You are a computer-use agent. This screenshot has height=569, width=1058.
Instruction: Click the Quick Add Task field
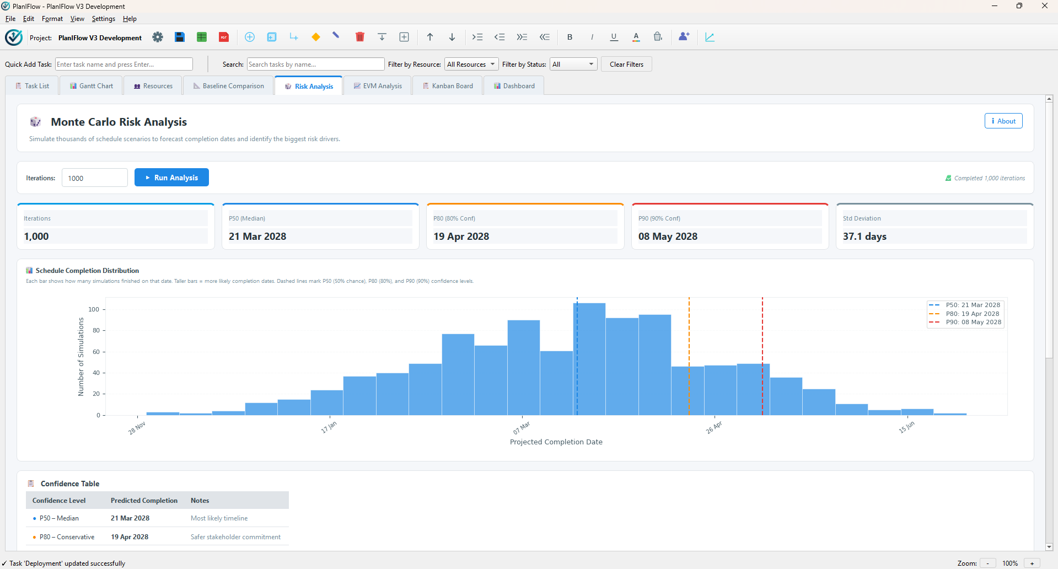pyautogui.click(x=124, y=65)
